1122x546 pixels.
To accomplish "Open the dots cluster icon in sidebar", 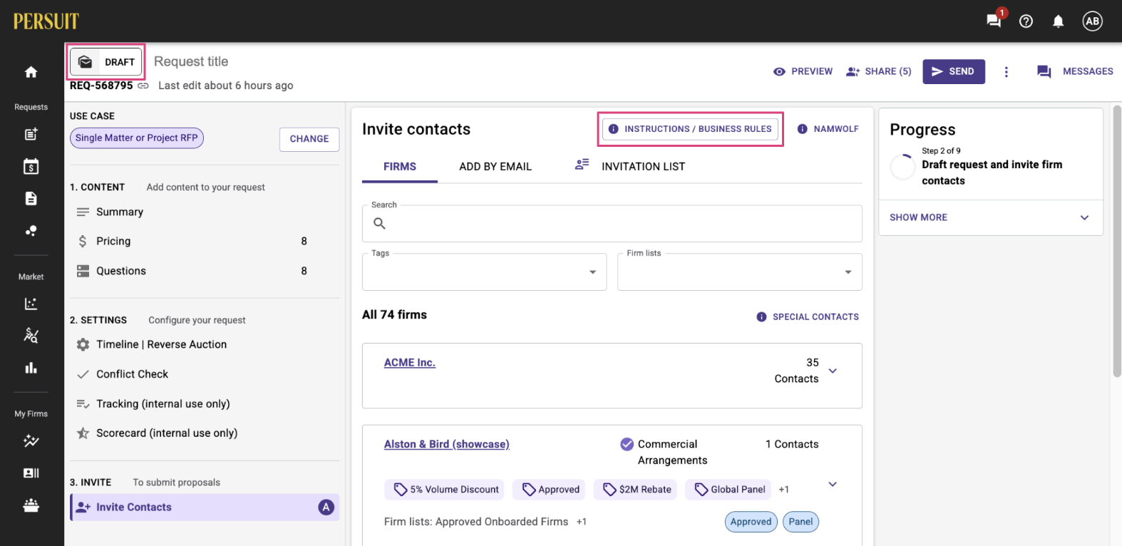I will pyautogui.click(x=31, y=230).
